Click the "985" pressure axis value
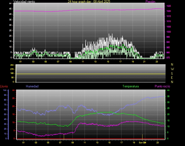Image resolution: width=185 pixels, height=146 pixels. tap(168, 47)
